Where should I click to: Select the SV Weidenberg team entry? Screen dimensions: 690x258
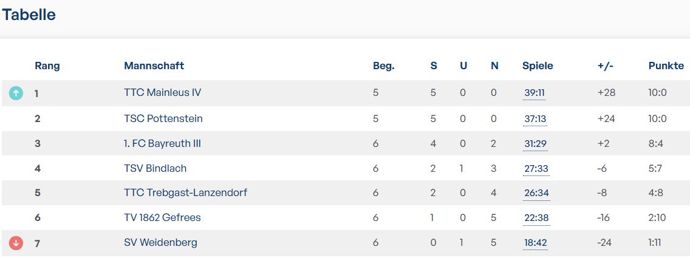160,243
